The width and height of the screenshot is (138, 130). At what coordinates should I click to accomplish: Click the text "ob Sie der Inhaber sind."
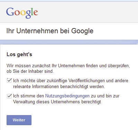(x=30, y=71)
